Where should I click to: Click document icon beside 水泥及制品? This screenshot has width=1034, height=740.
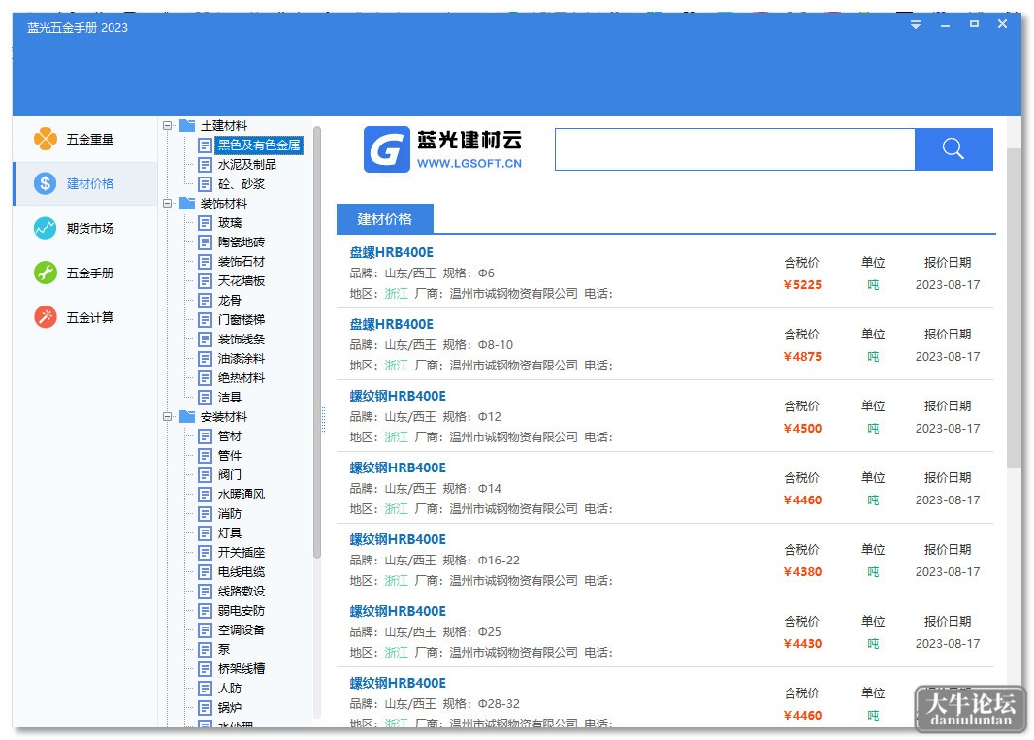(x=205, y=164)
